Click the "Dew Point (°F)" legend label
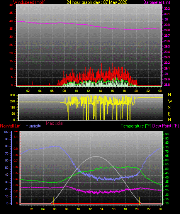Viewport: 180px width, 214px height. pyautogui.click(x=165, y=126)
